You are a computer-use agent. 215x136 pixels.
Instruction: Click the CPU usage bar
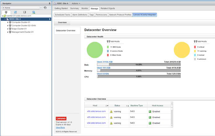point(139,76)
